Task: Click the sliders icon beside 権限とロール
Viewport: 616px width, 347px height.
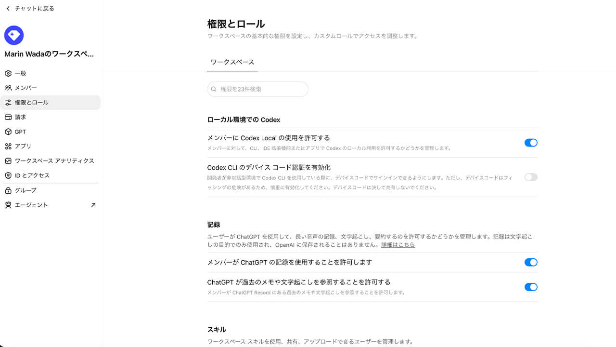Action: [x=8, y=103]
